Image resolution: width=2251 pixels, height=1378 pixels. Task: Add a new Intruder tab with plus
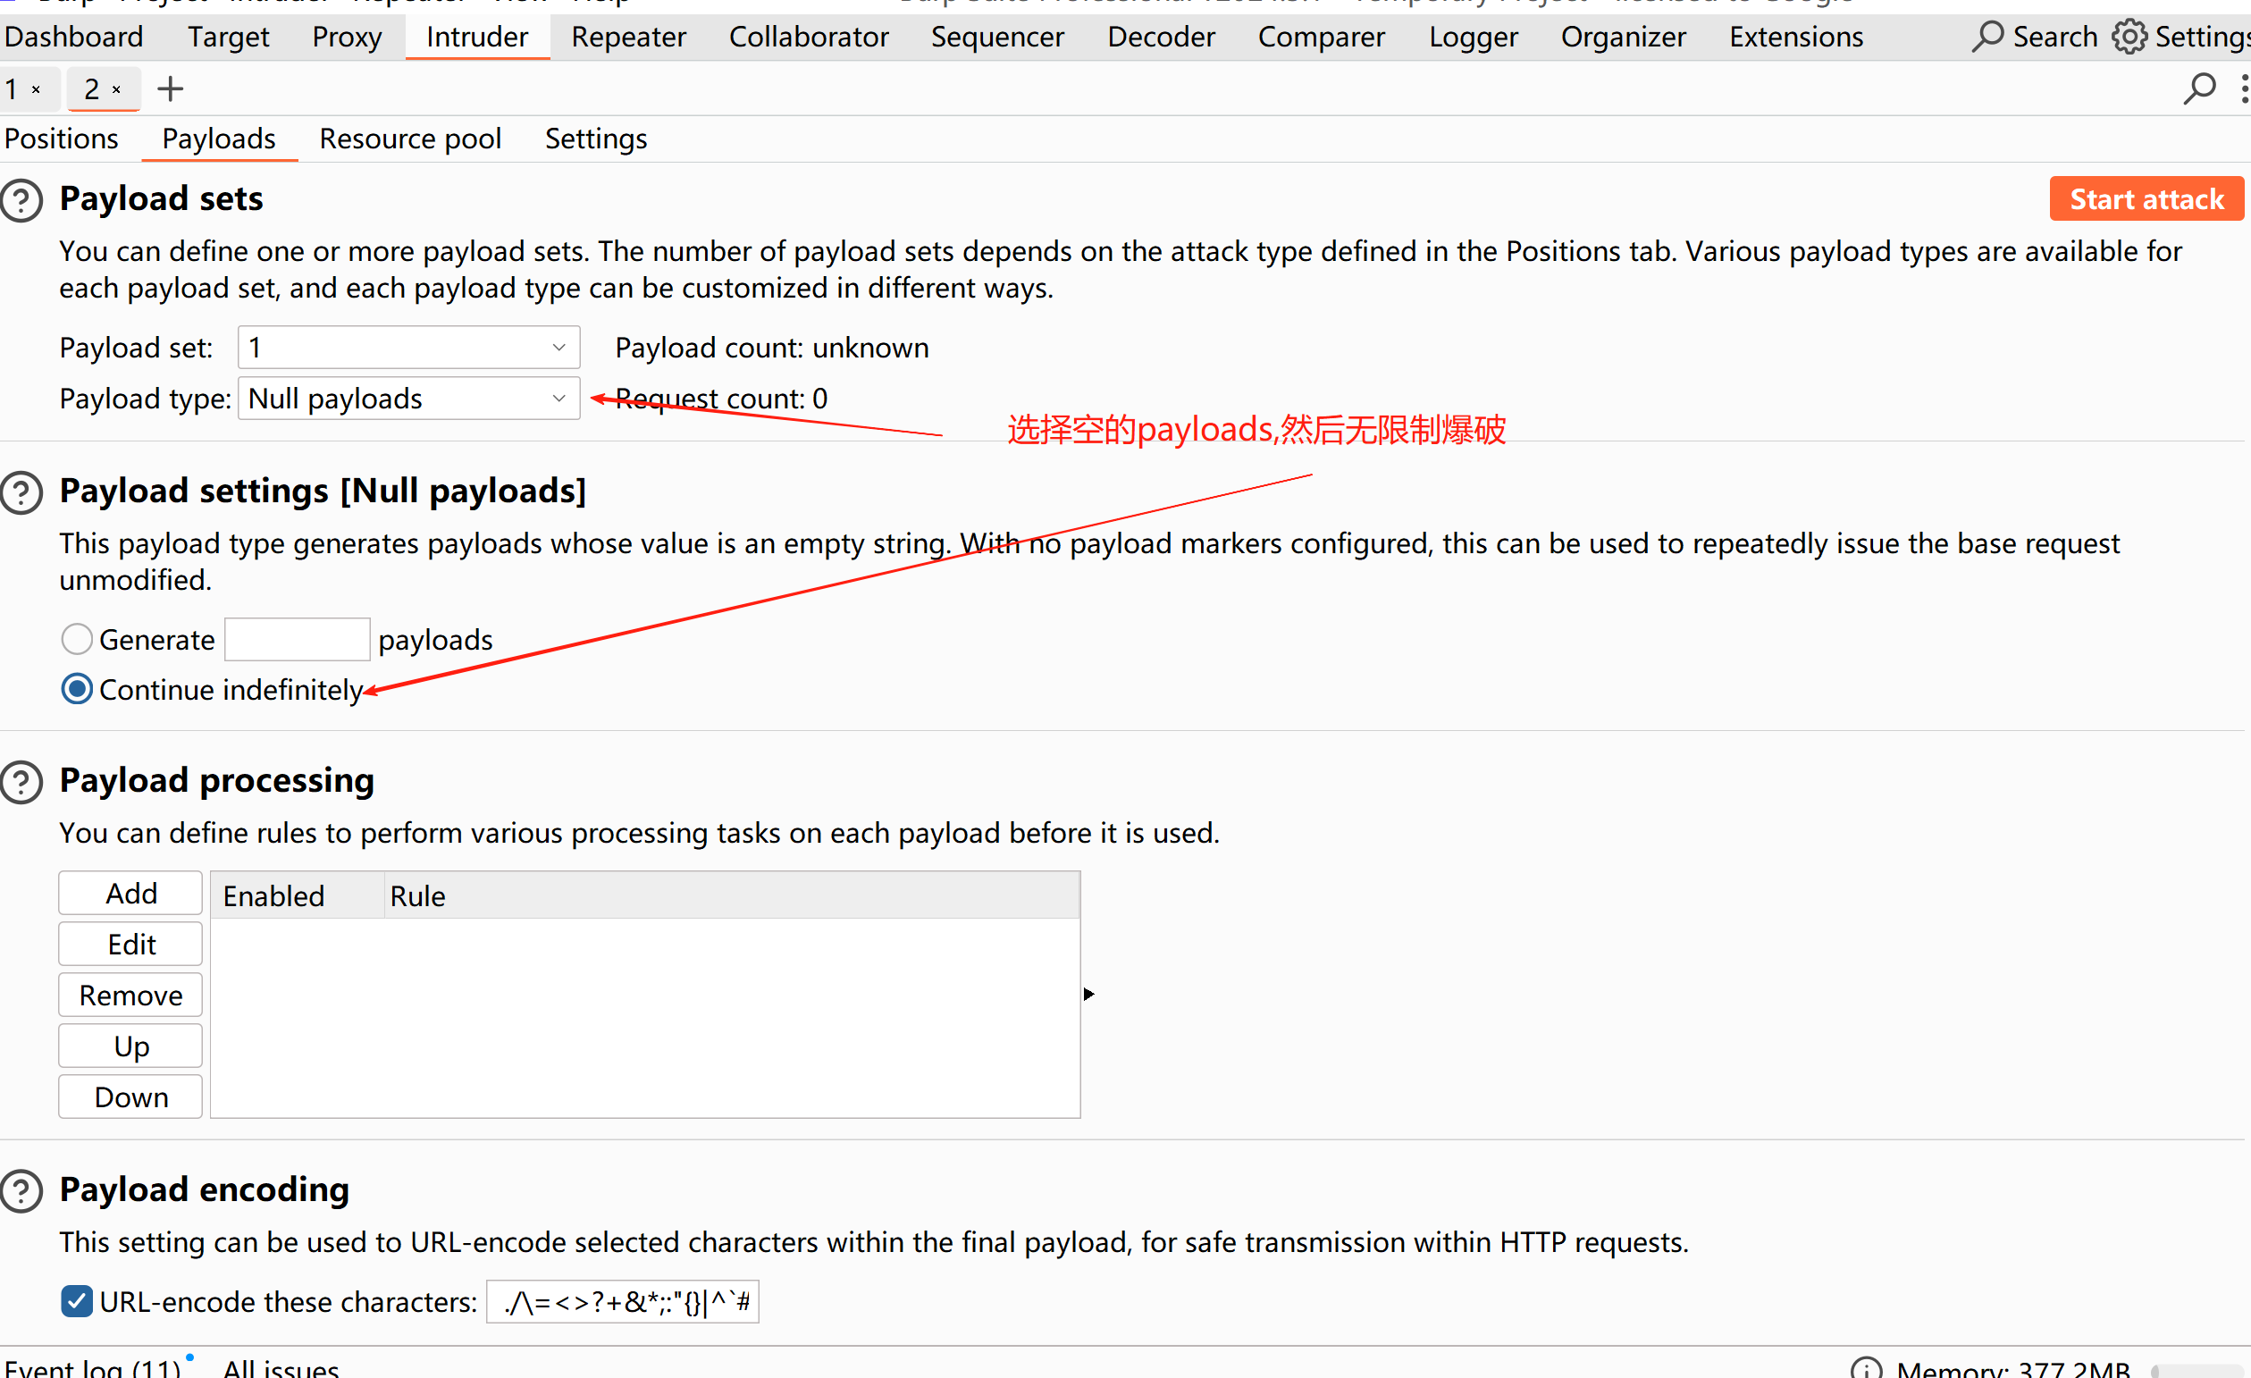pyautogui.click(x=170, y=88)
